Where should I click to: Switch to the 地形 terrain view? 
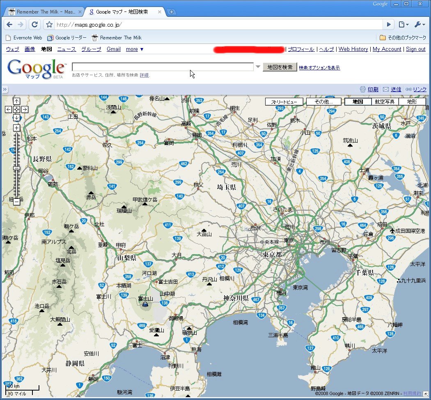coord(412,102)
